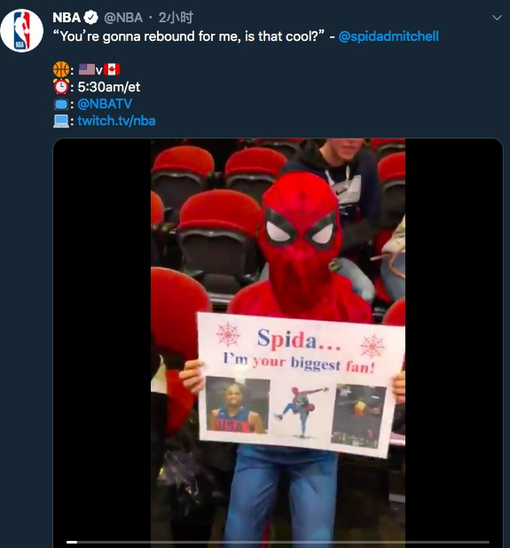Open the @NBATV mention link

pyautogui.click(x=105, y=104)
